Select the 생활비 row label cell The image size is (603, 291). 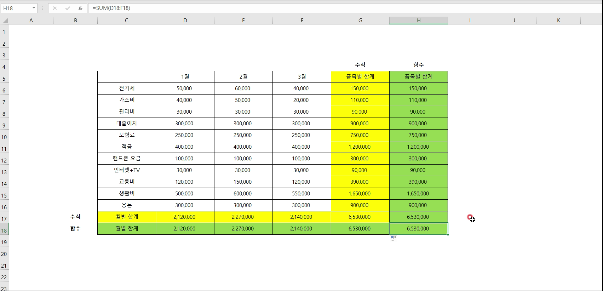click(127, 194)
